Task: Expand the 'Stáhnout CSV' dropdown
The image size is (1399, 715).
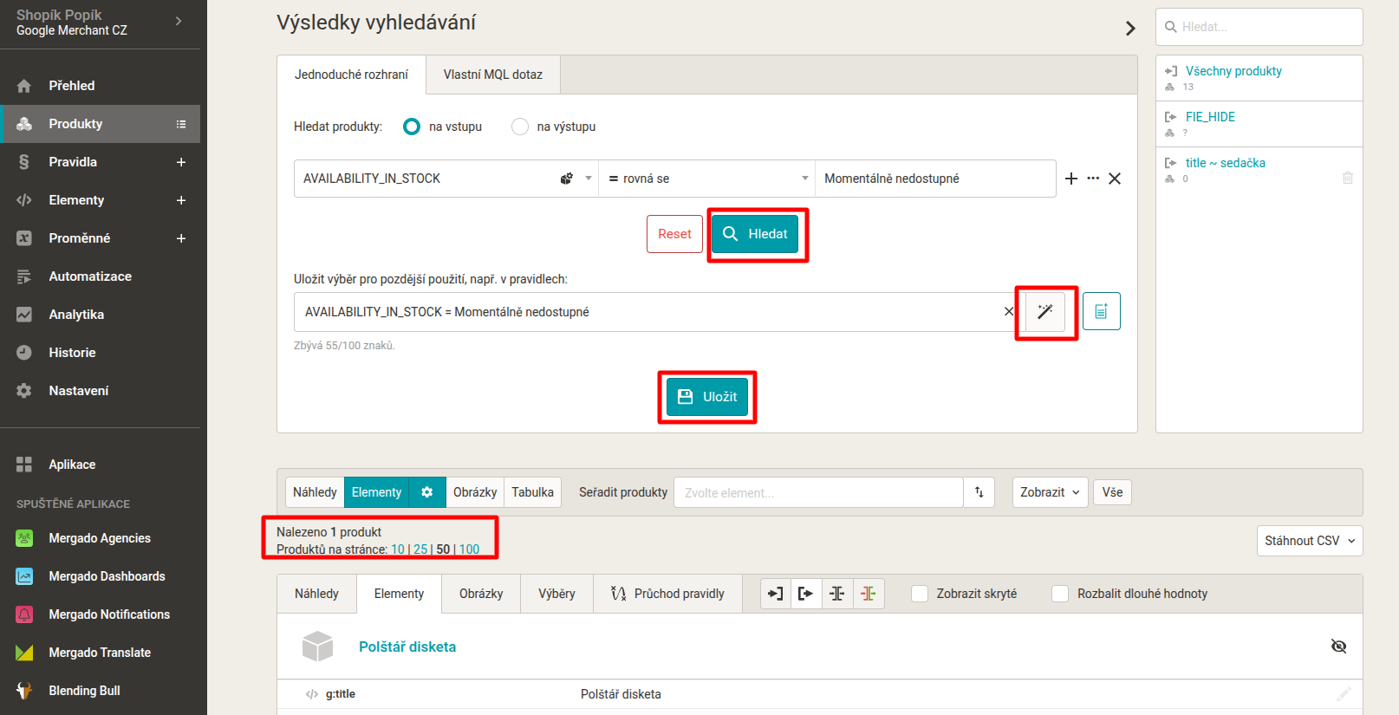Action: (1309, 541)
